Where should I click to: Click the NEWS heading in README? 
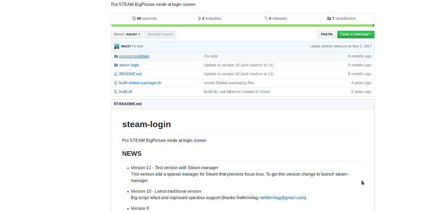[132, 153]
